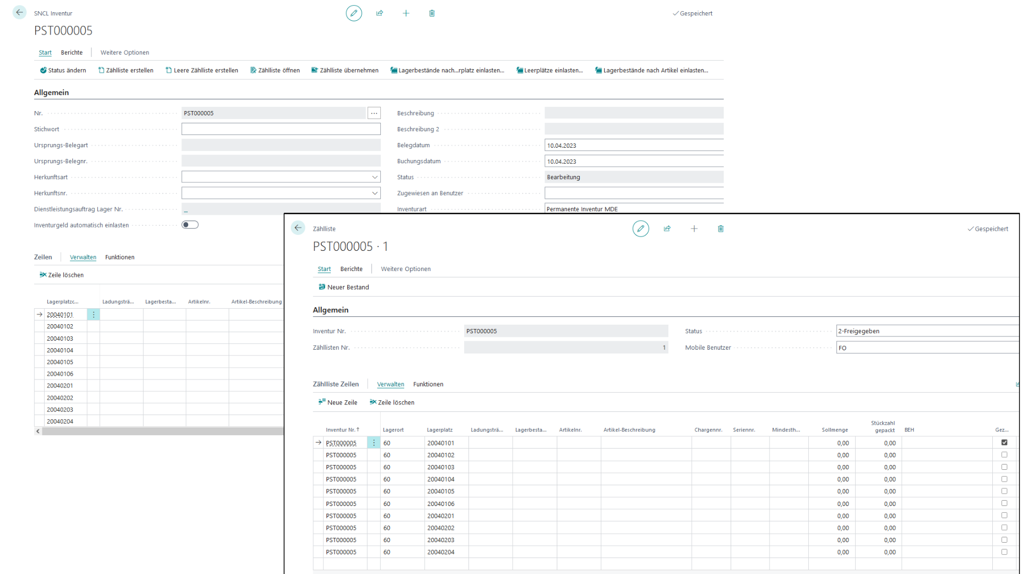This screenshot has width=1021, height=574.
Task: Open Funktionen tab in Zählliste Zeilen
Action: pos(428,384)
